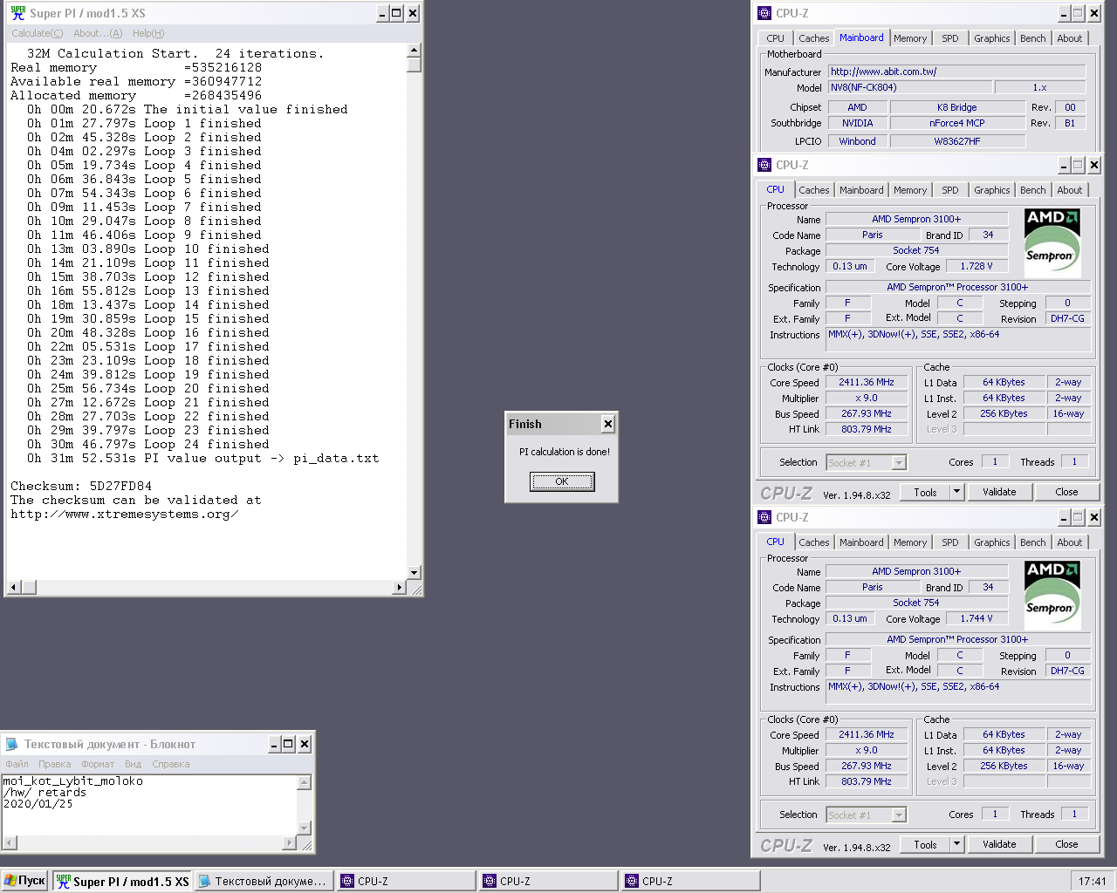Switch to CPU tab in top CPU-Z window
Viewport: 1117px width, 893px height.
click(775, 38)
